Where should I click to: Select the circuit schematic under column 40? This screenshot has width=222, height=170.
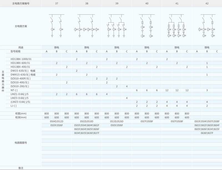pyautogui.click(x=147, y=26)
